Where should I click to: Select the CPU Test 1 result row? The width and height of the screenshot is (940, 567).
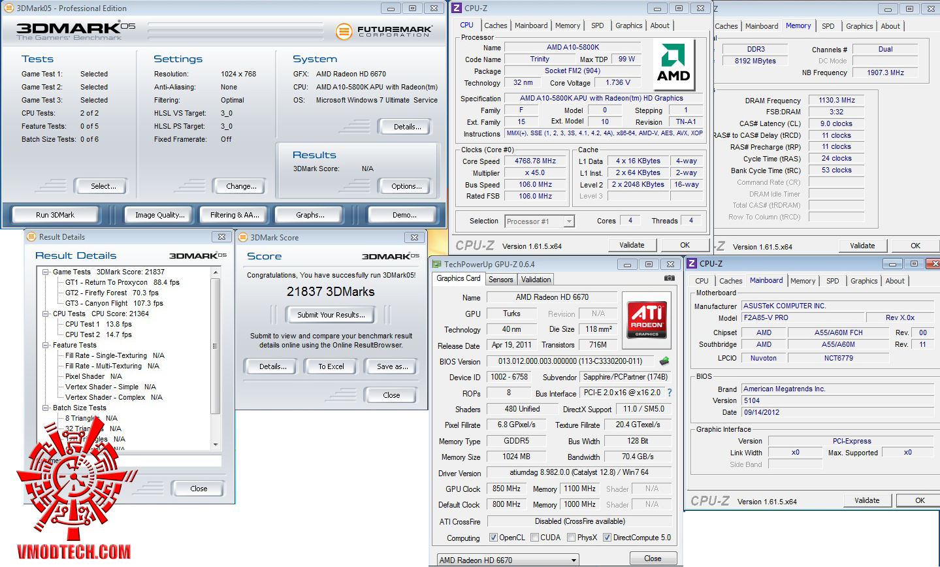pyautogui.click(x=98, y=324)
